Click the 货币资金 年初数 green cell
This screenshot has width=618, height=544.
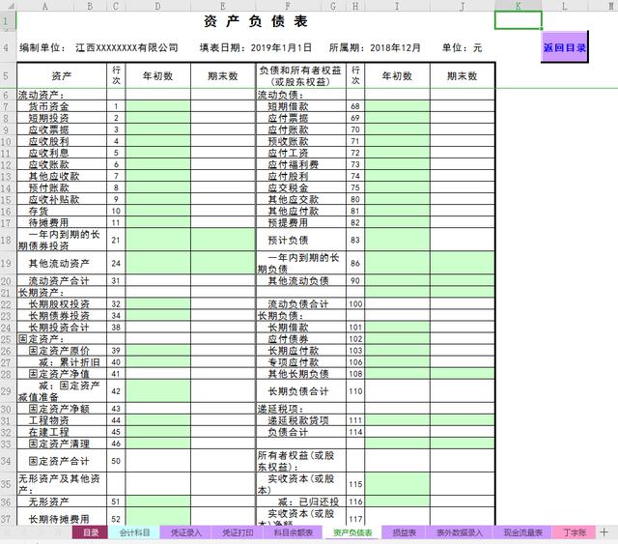click(158, 106)
